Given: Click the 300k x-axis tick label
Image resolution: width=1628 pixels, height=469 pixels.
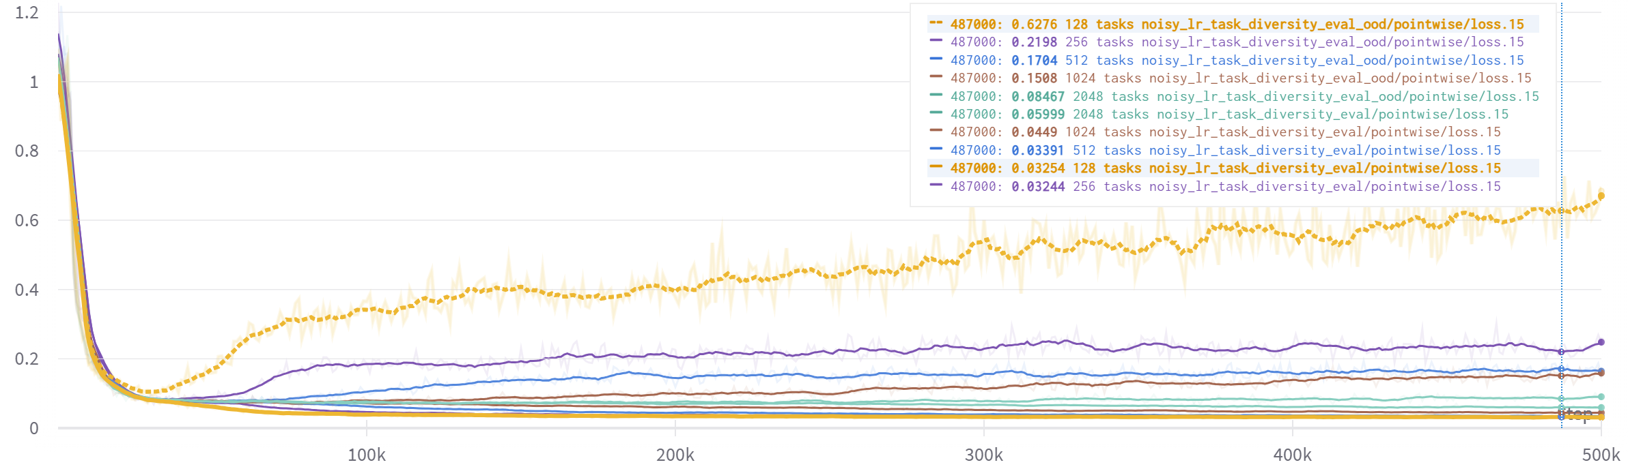Looking at the screenshot, I should pyautogui.click(x=984, y=455).
